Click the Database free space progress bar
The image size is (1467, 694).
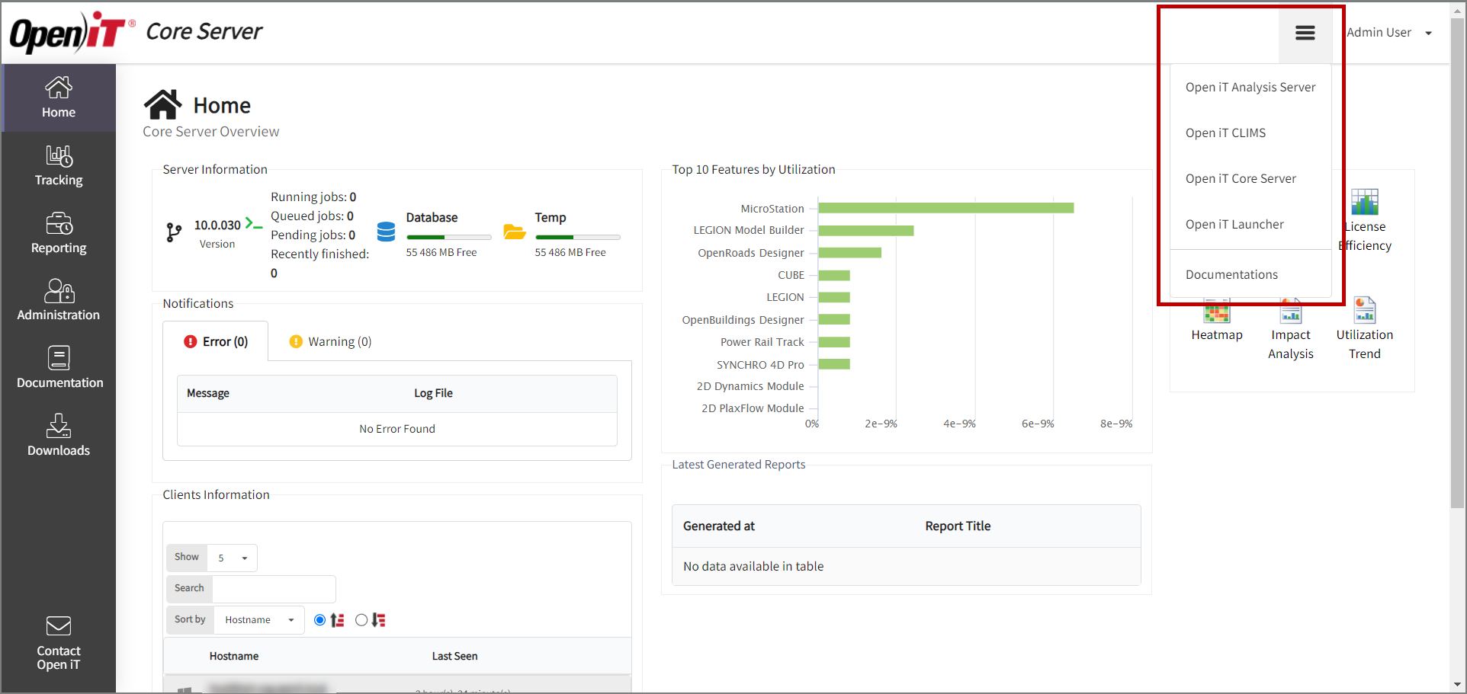(448, 237)
